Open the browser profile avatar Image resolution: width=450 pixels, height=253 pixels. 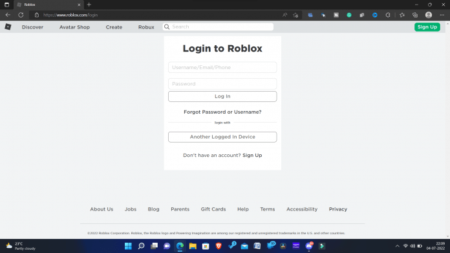point(429,15)
